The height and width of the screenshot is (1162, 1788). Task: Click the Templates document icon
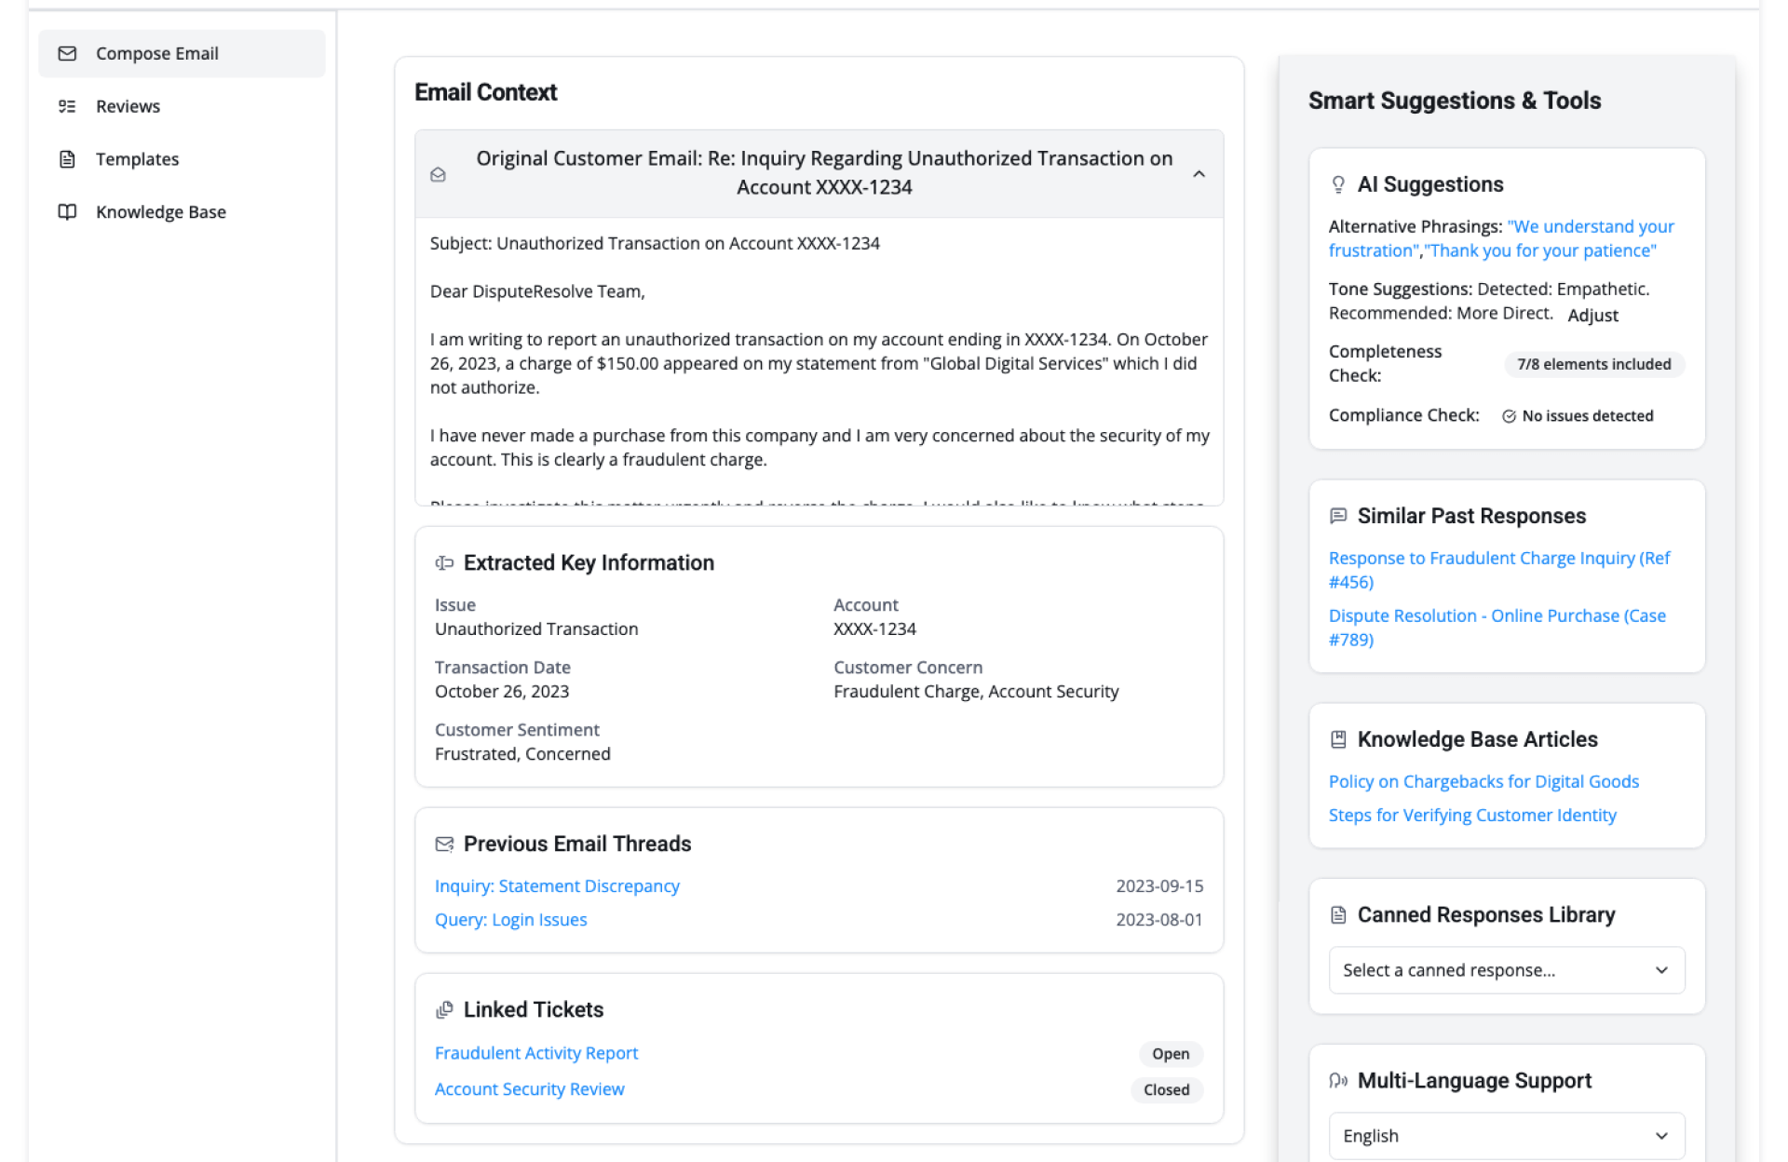(67, 159)
